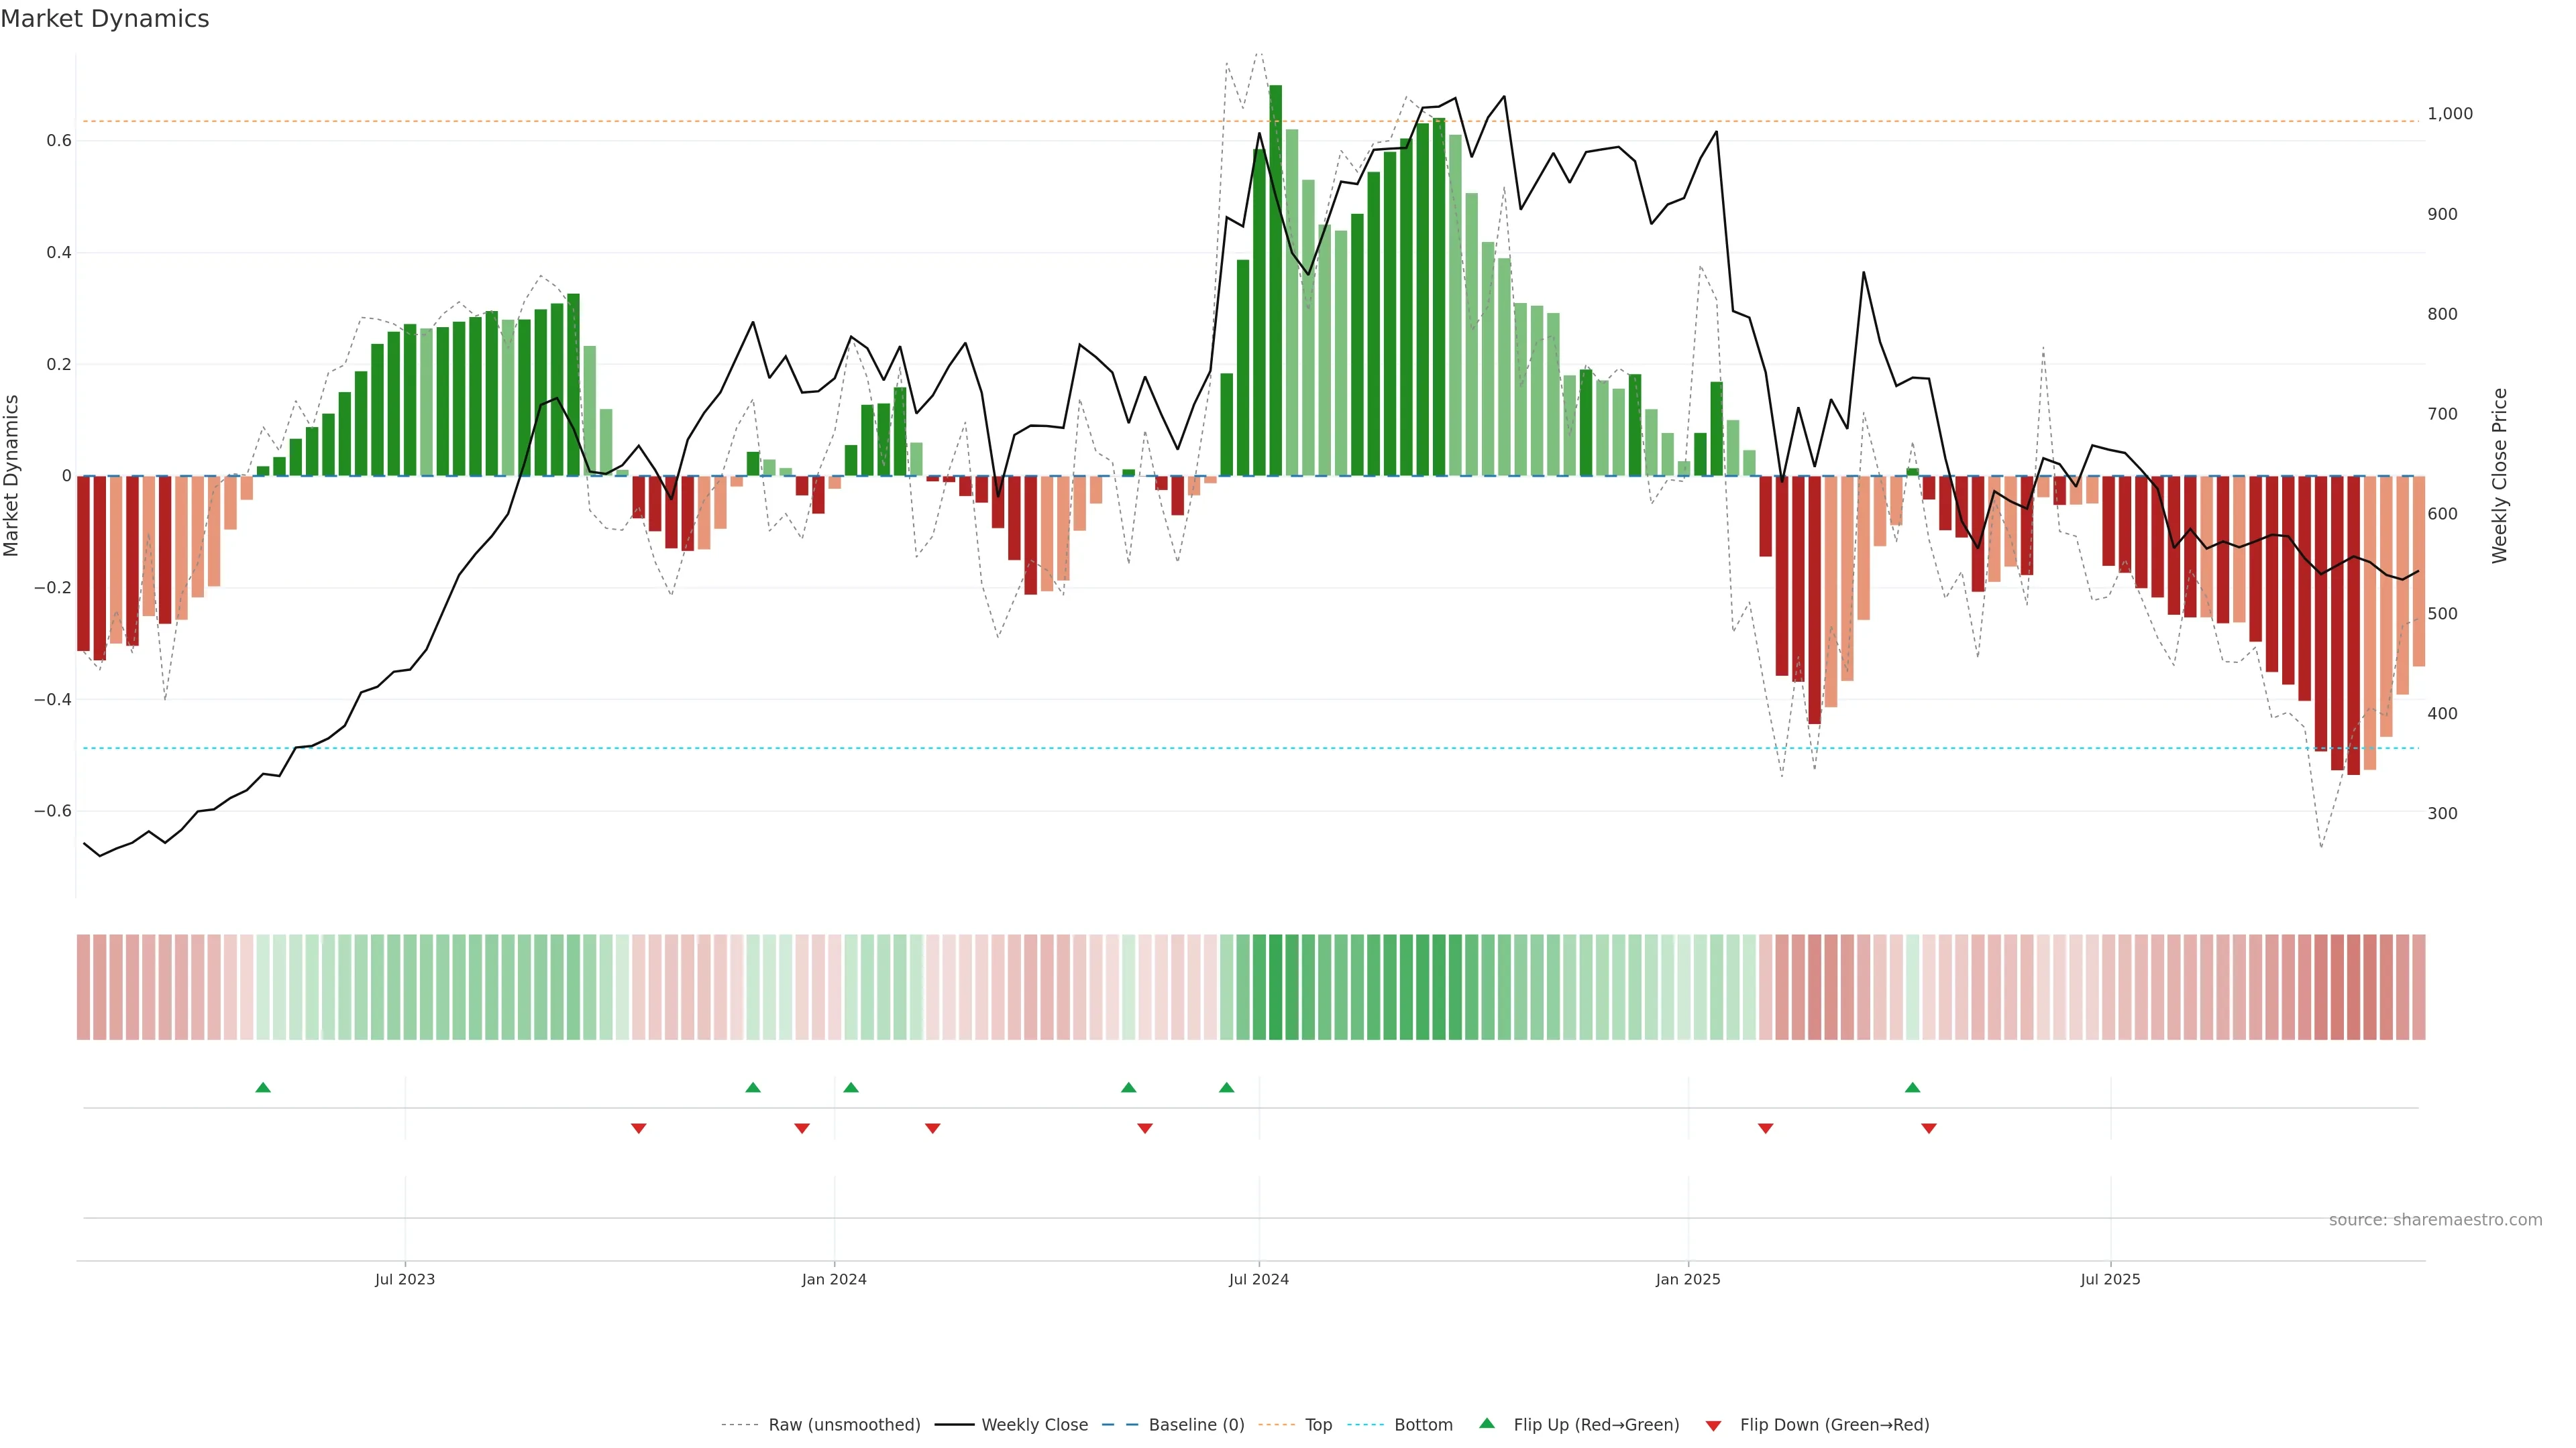Click the first green flip-up triangle marker
This screenshot has width=2576, height=1448.
(263, 1087)
